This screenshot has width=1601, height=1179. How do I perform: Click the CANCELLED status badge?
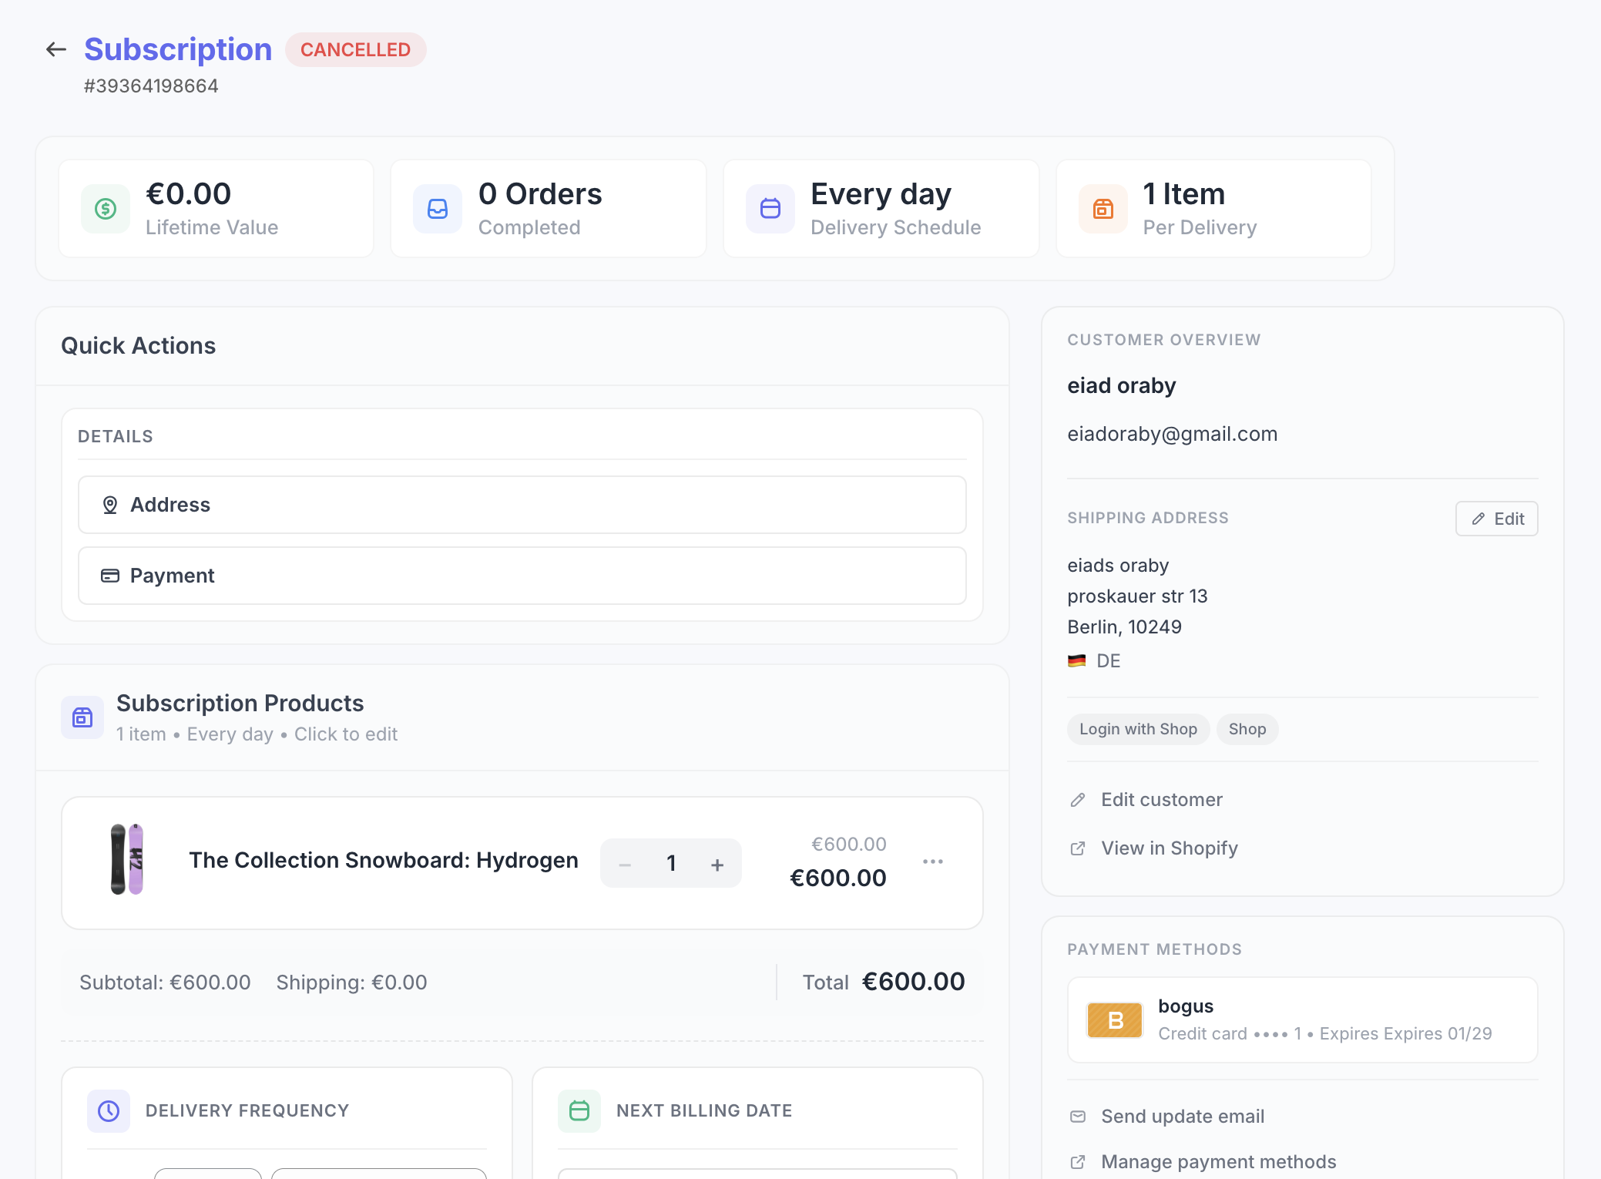click(355, 50)
